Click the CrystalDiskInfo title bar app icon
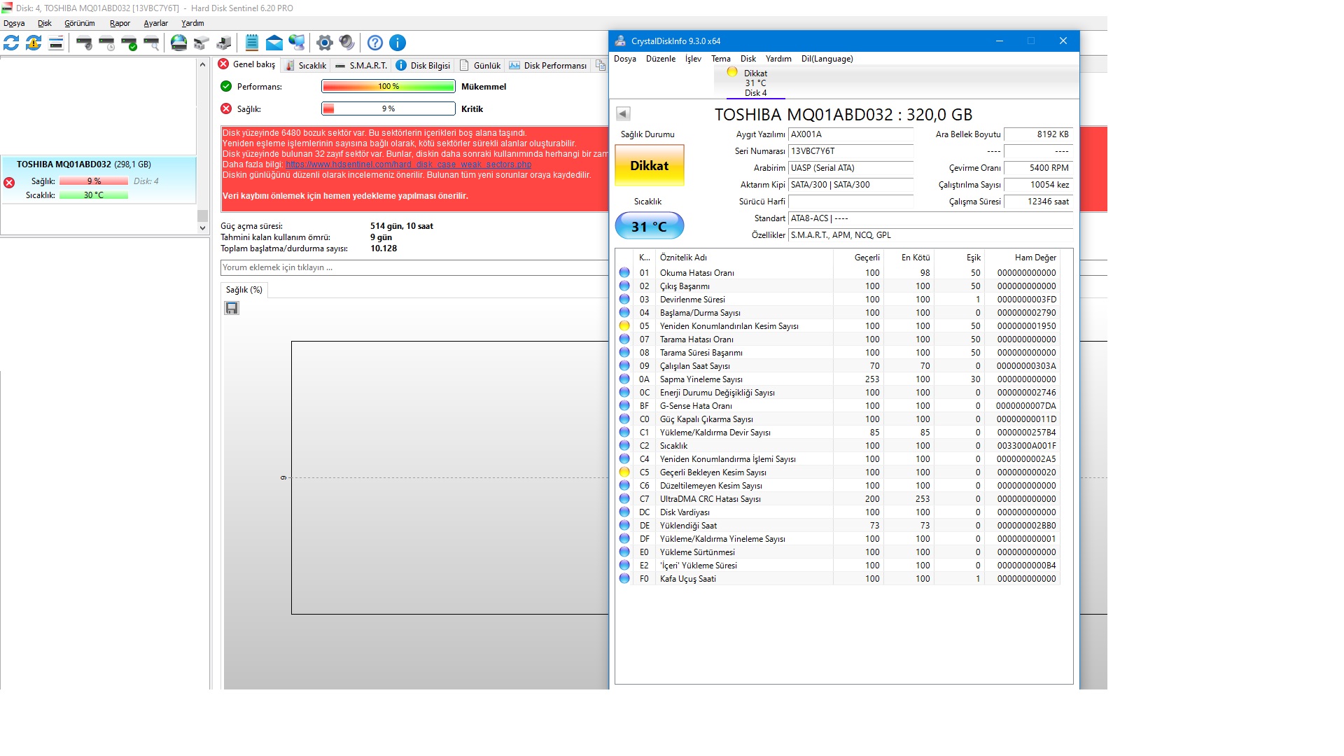Viewport: 1344px width, 756px height. [620, 41]
